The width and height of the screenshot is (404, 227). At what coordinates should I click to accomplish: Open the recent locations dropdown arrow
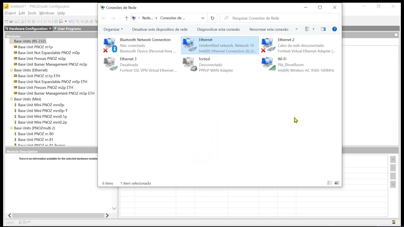(x=120, y=18)
